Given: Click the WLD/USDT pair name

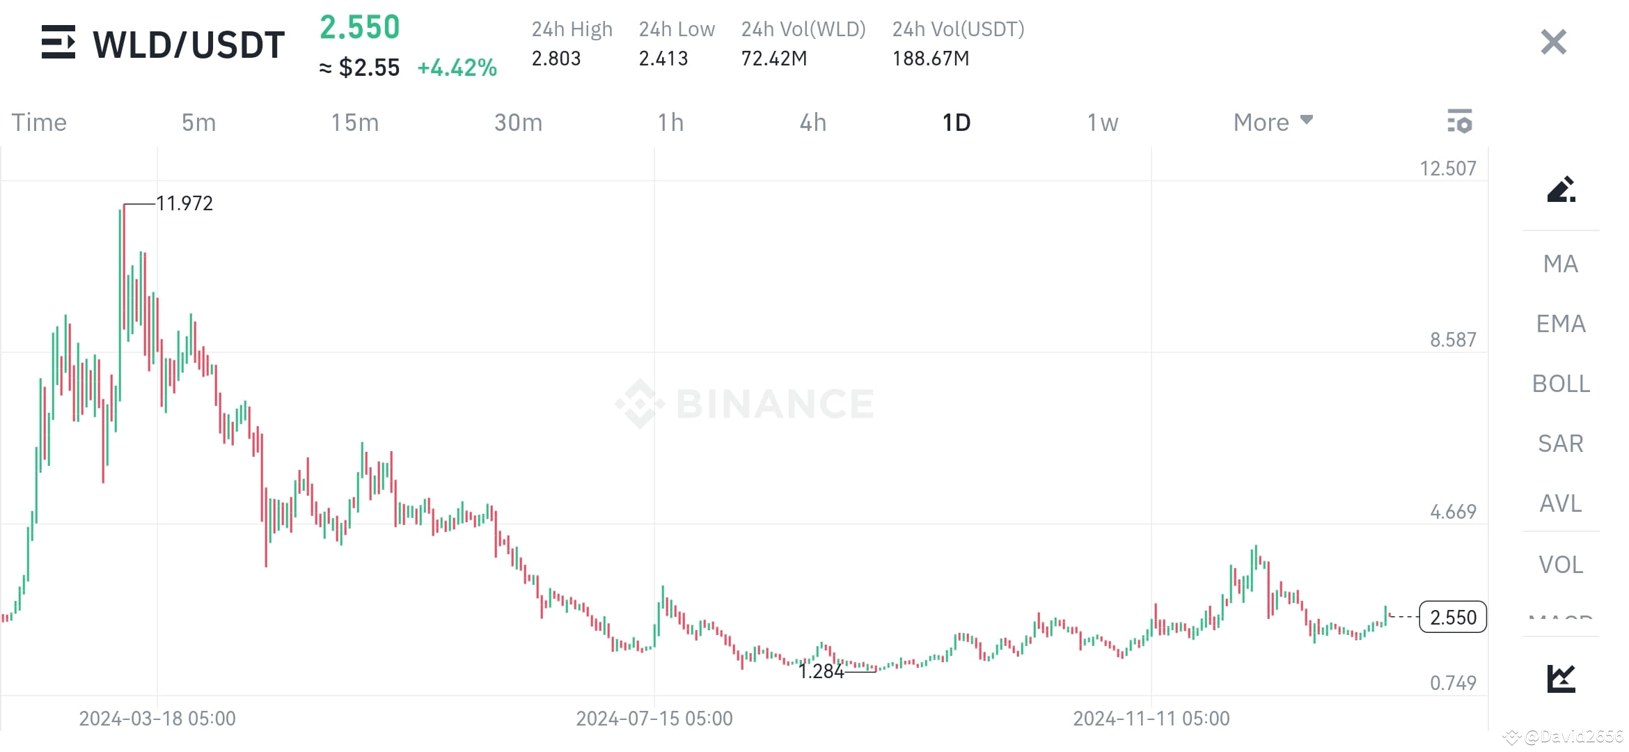Looking at the screenshot, I should tap(189, 43).
